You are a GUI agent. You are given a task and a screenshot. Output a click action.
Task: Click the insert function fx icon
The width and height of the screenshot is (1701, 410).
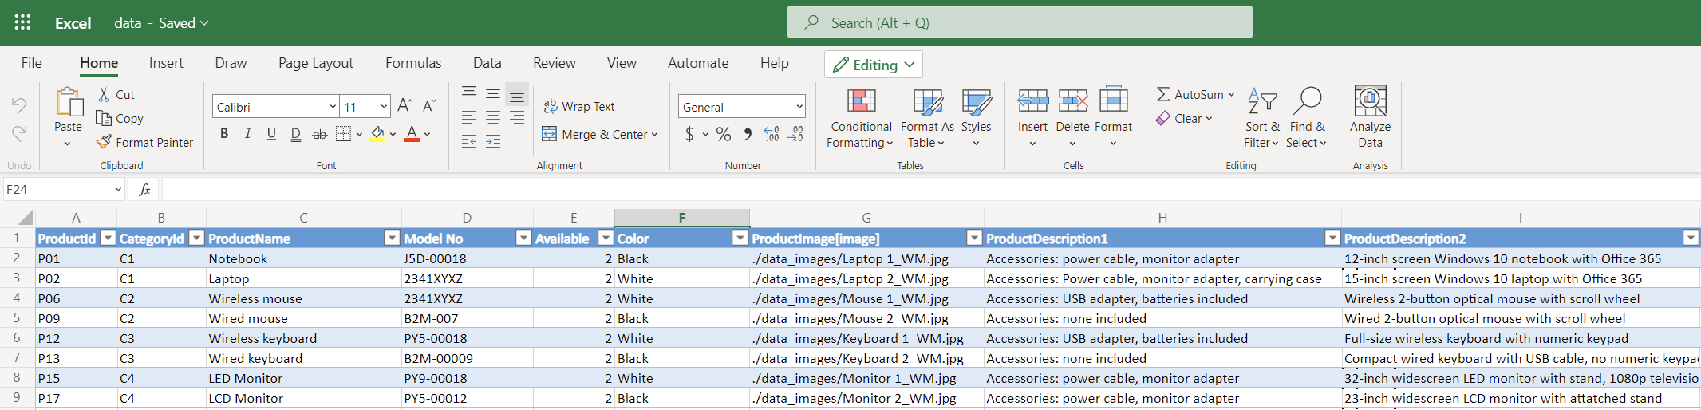point(144,189)
